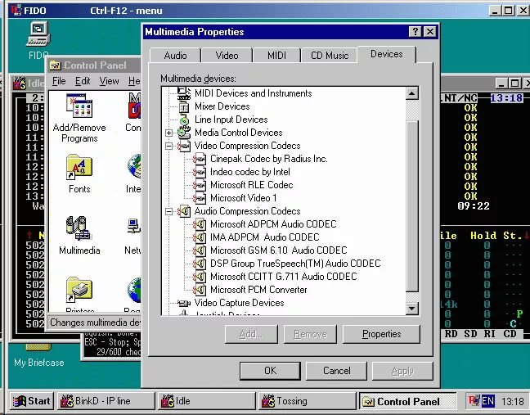Click the Control Panel window title bar
The height and width of the screenshot is (415, 530).
point(95,65)
